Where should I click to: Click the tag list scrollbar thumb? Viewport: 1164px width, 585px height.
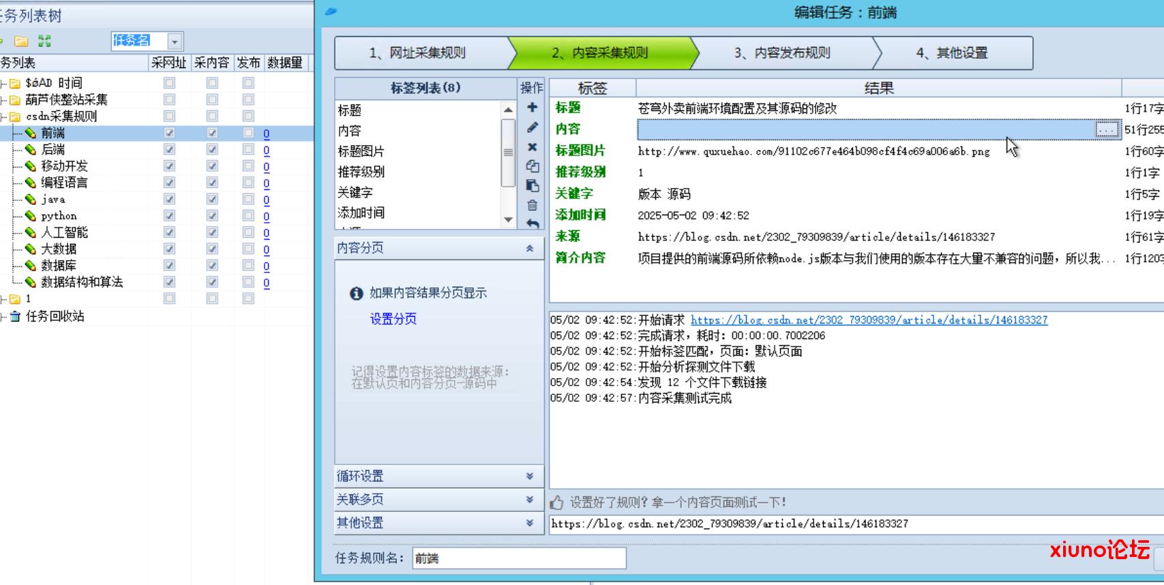508,153
